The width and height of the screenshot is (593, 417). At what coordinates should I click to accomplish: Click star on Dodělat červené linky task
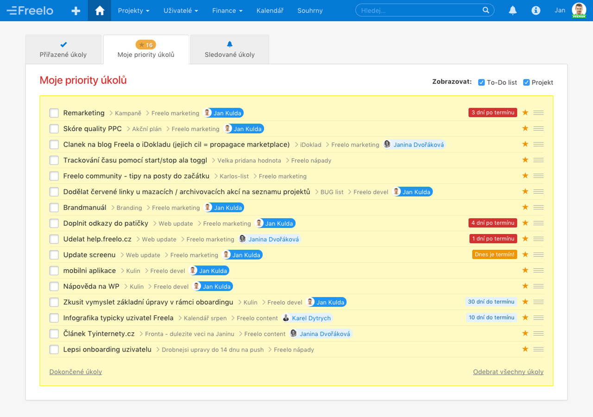tap(525, 191)
